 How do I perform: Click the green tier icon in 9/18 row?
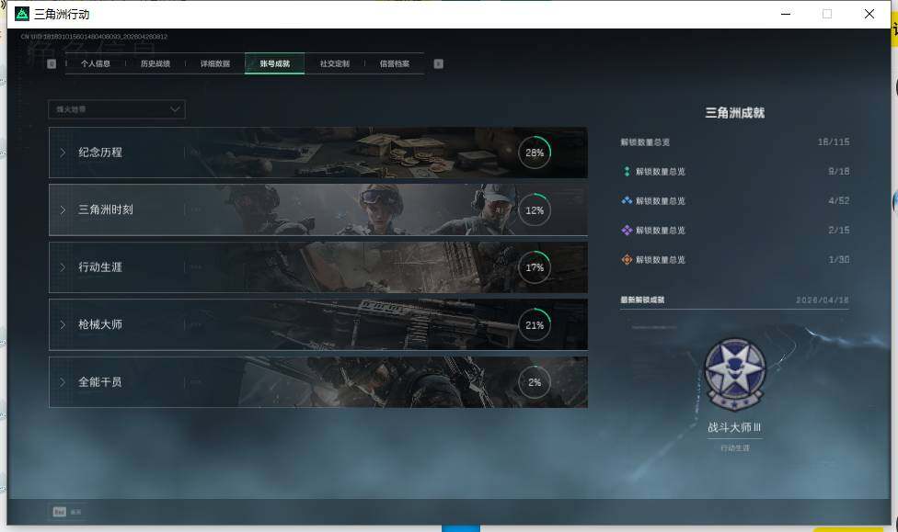click(627, 171)
